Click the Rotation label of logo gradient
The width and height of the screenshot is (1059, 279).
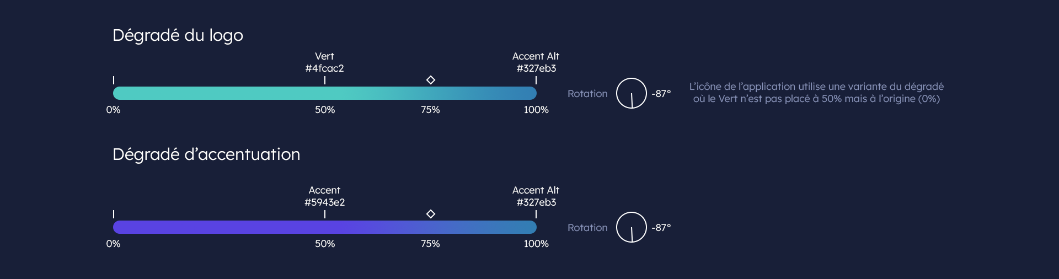[587, 94]
